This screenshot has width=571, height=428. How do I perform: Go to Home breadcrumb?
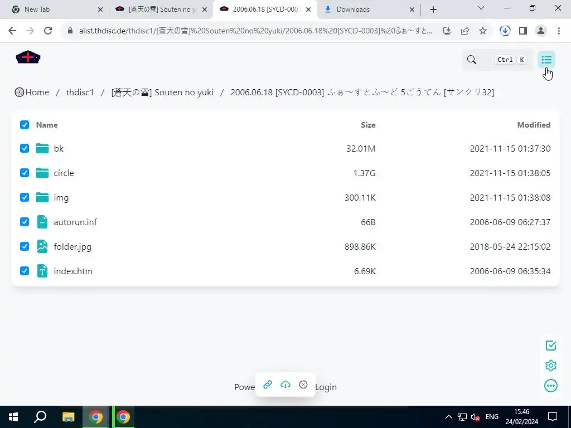coord(32,93)
